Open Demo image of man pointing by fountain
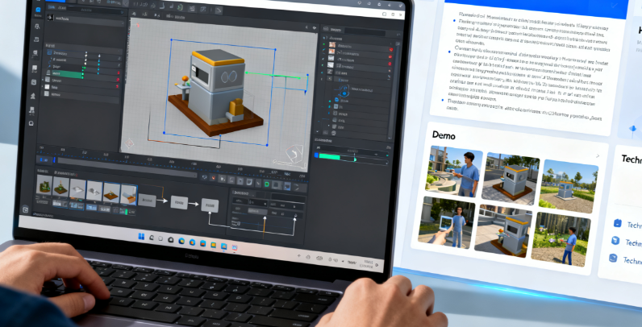Screen dimensions: 642x327 [x=454, y=172]
